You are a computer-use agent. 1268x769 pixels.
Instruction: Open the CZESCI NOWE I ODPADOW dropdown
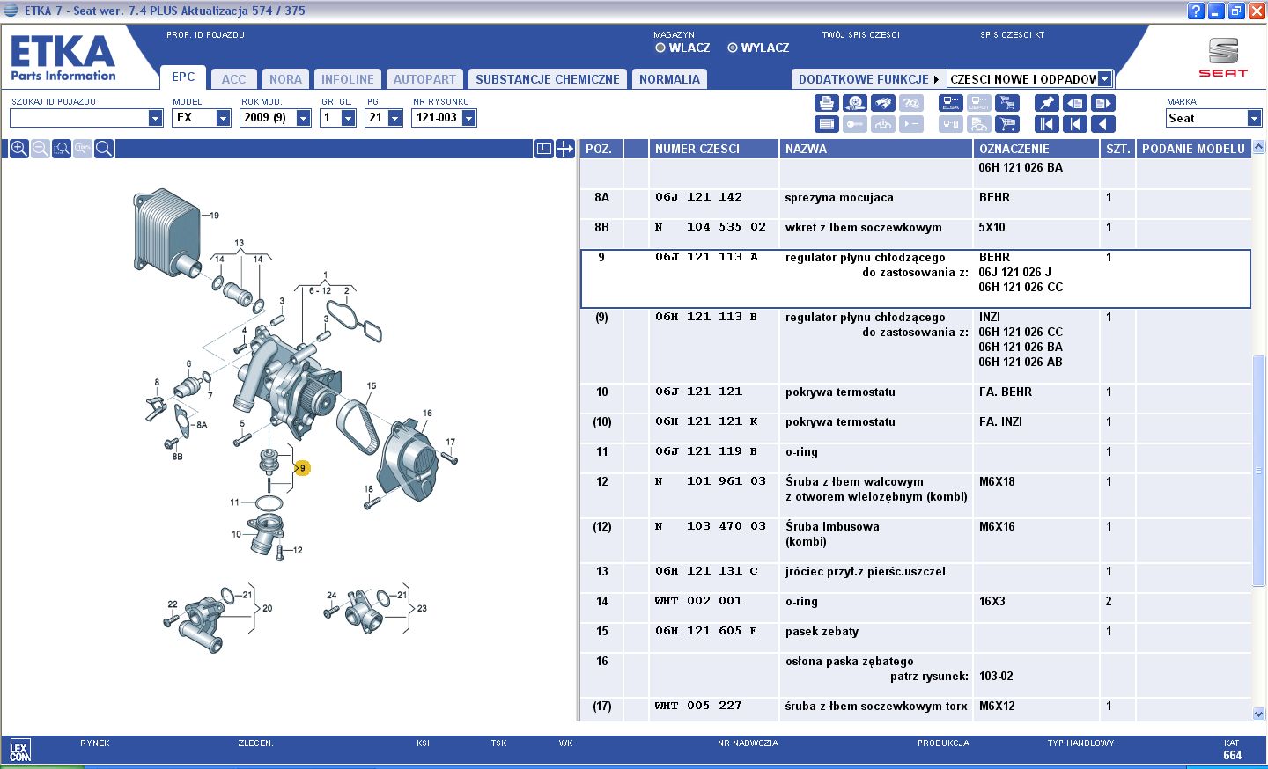coord(1104,79)
